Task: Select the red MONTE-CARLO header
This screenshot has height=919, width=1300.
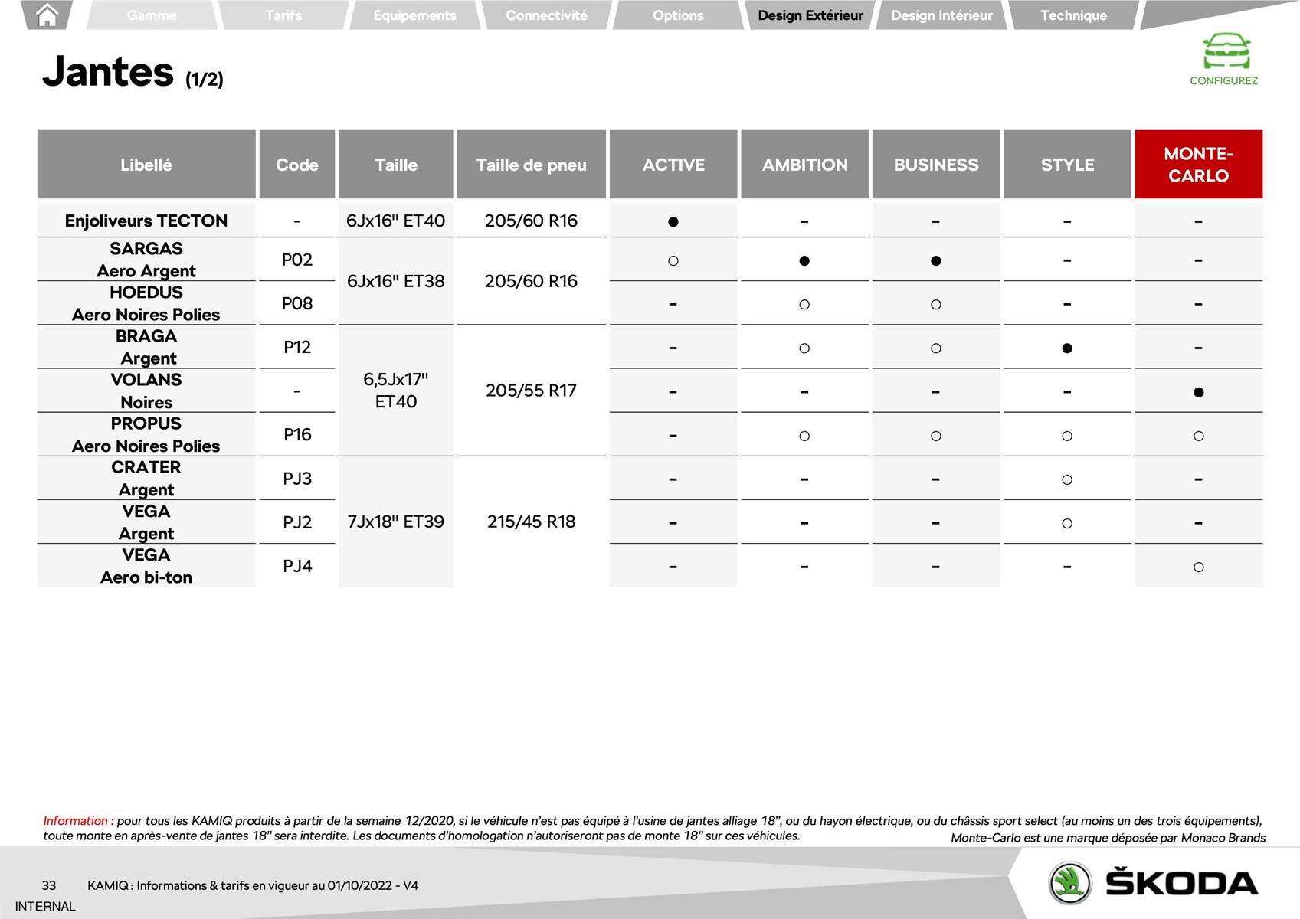Action: click(1199, 165)
